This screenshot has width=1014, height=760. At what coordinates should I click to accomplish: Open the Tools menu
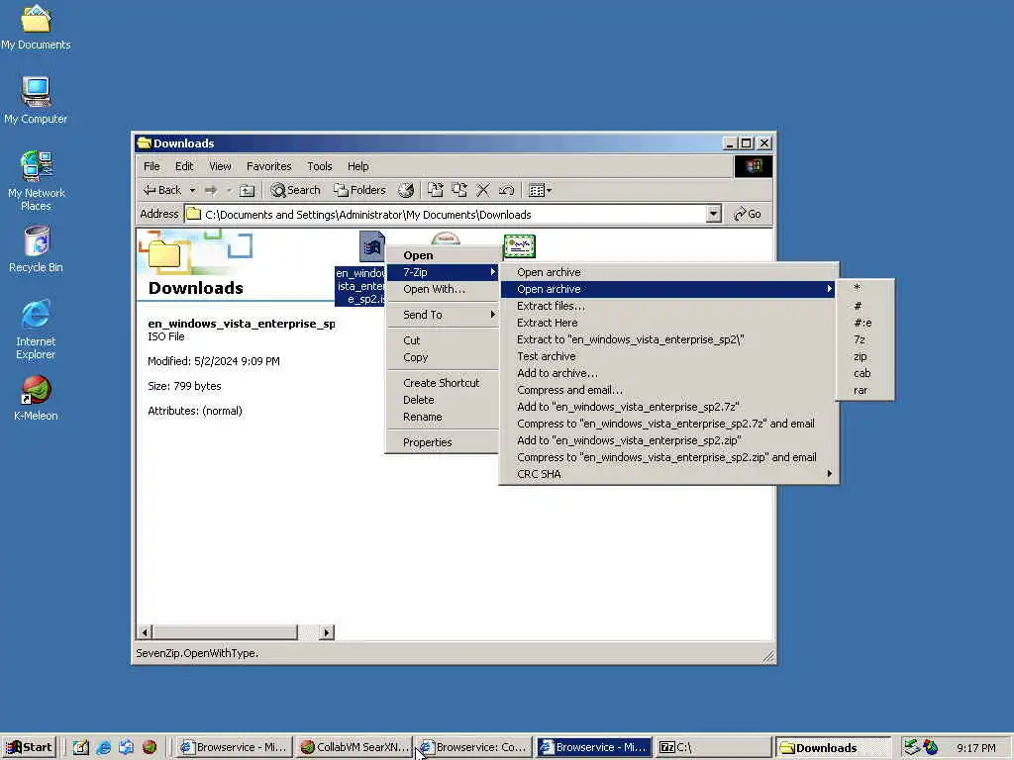[x=320, y=166]
